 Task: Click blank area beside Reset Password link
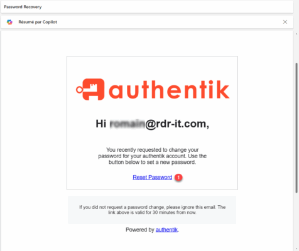209,178
